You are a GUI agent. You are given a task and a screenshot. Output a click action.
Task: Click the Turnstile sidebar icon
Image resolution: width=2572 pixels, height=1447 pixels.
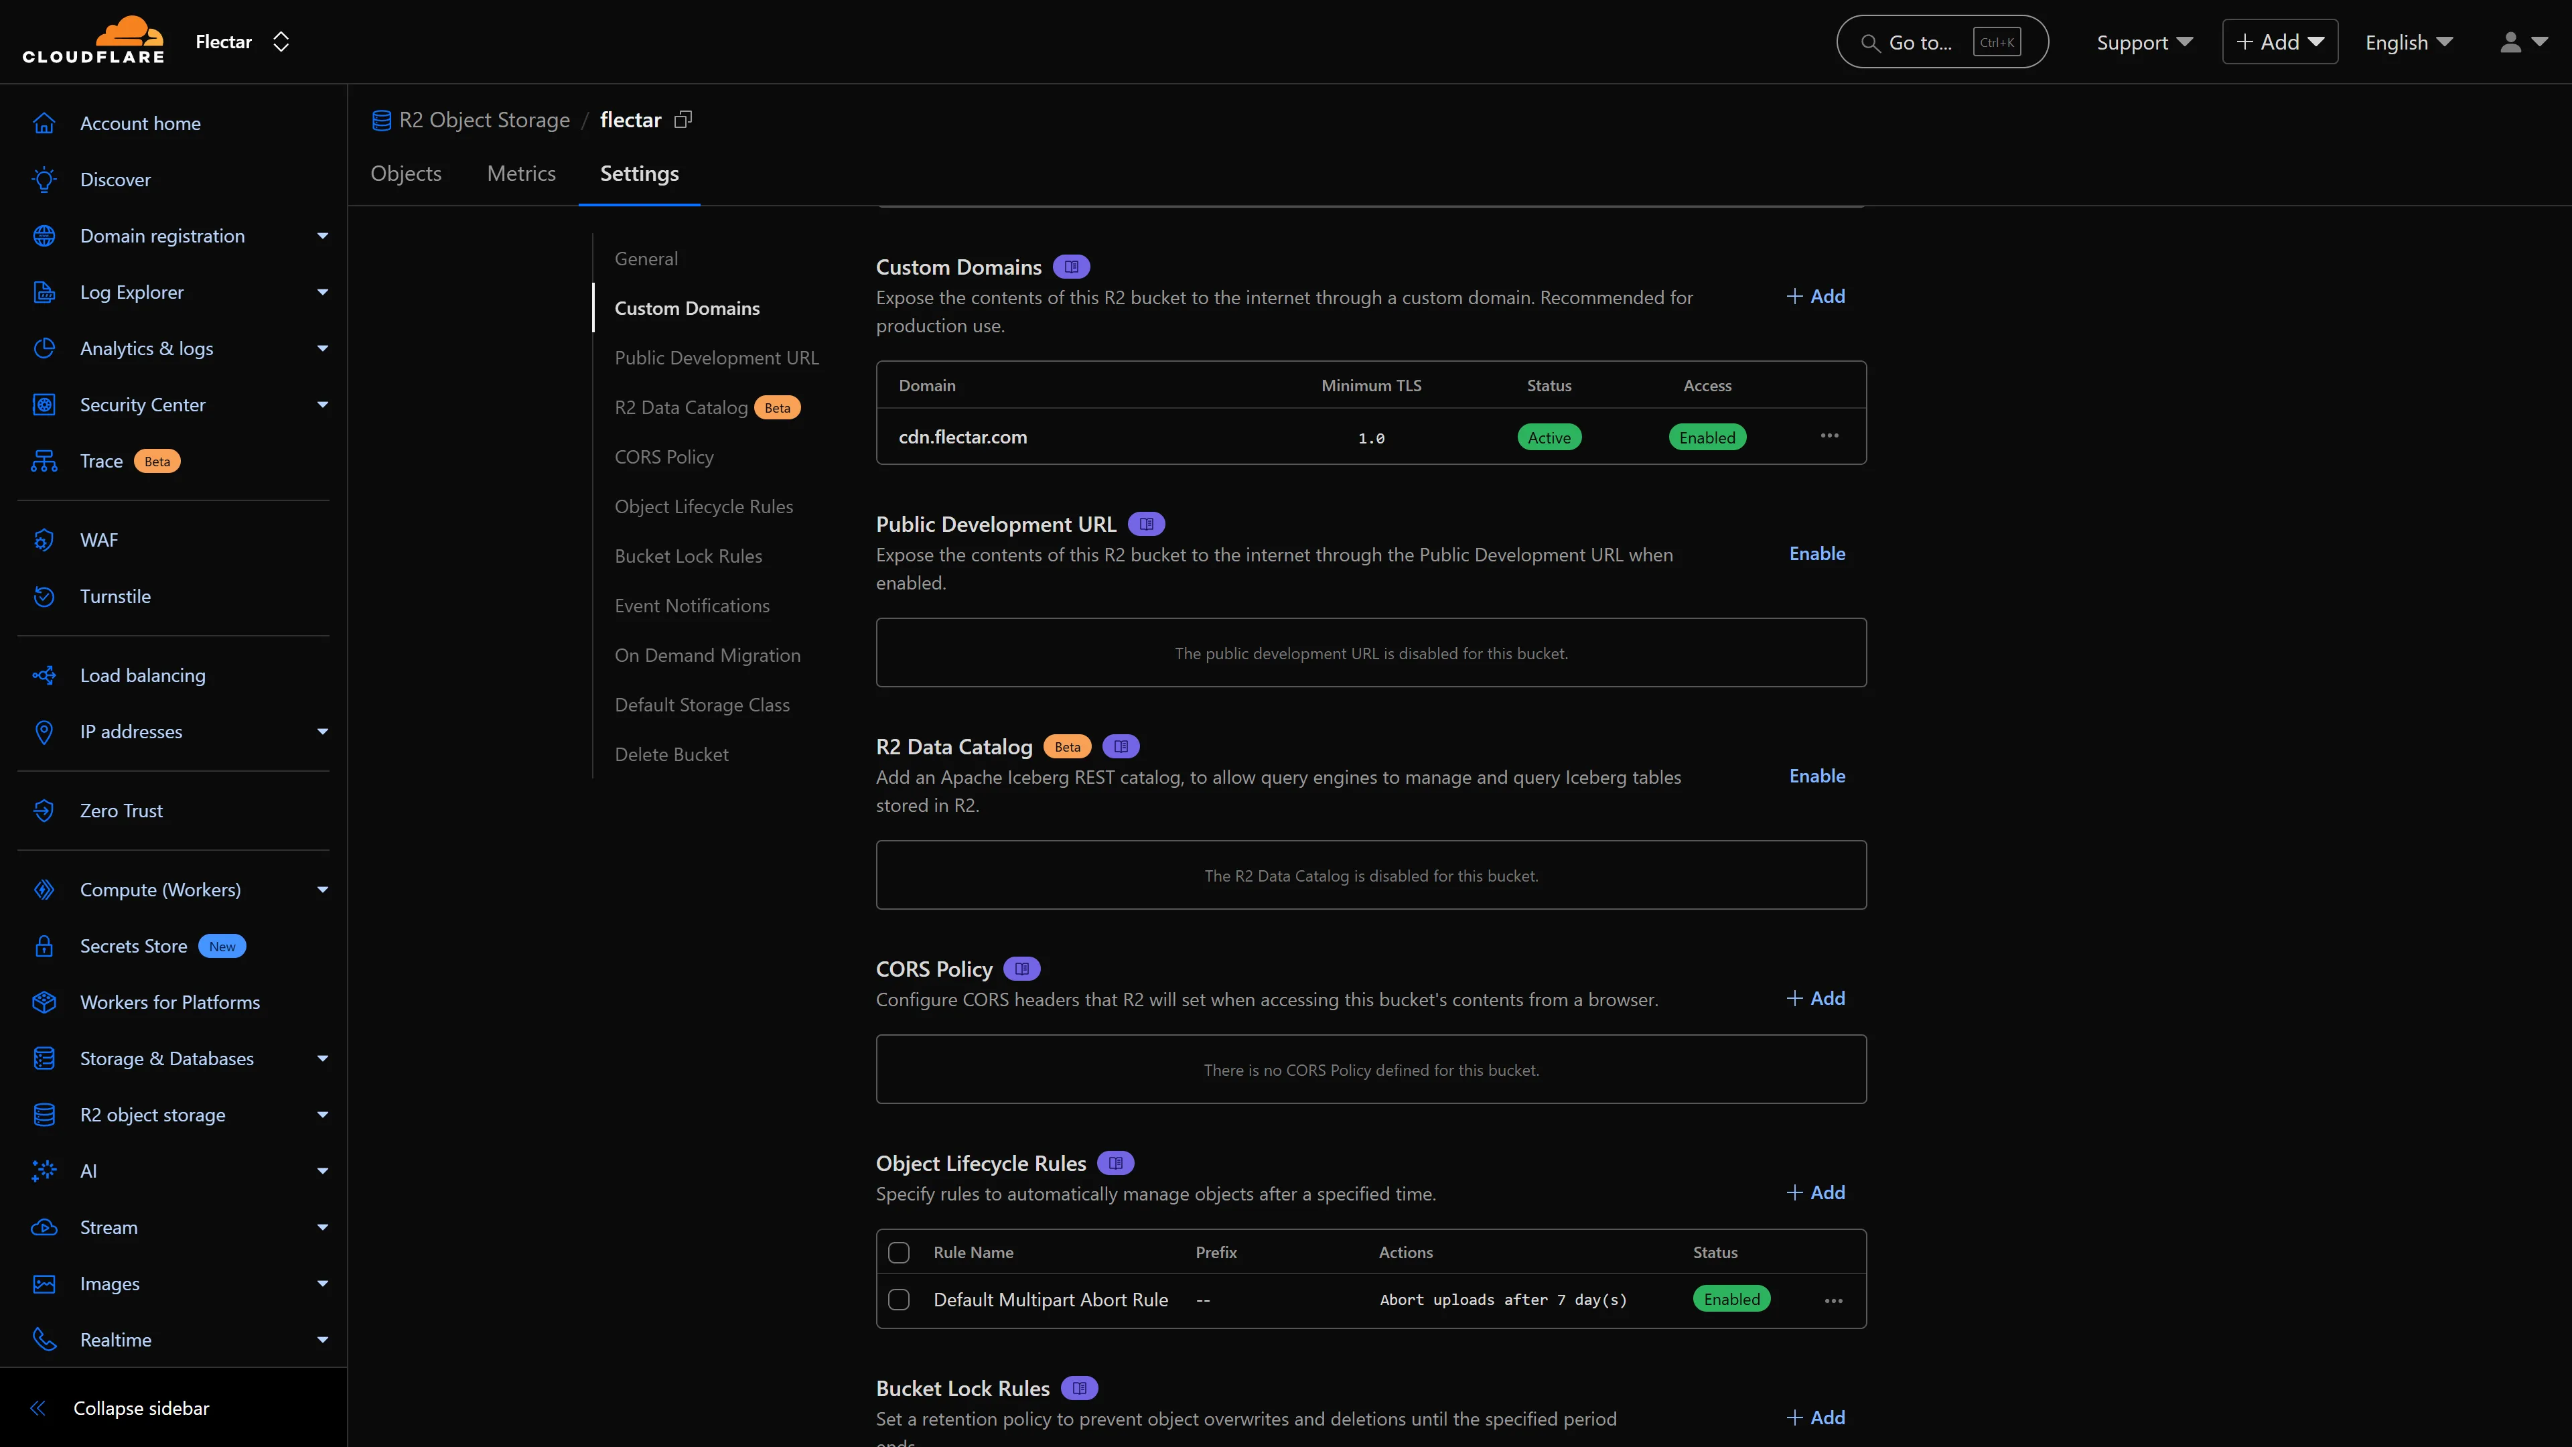[x=44, y=596]
